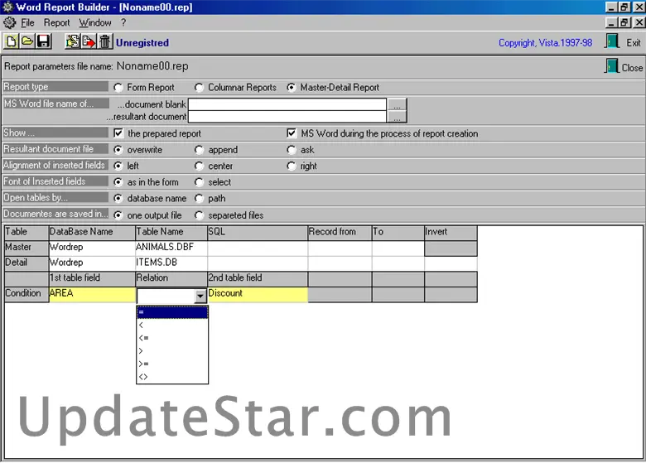Click Detail row Wordrep database cell
This screenshot has width=646, height=463.
pyautogui.click(x=92, y=263)
